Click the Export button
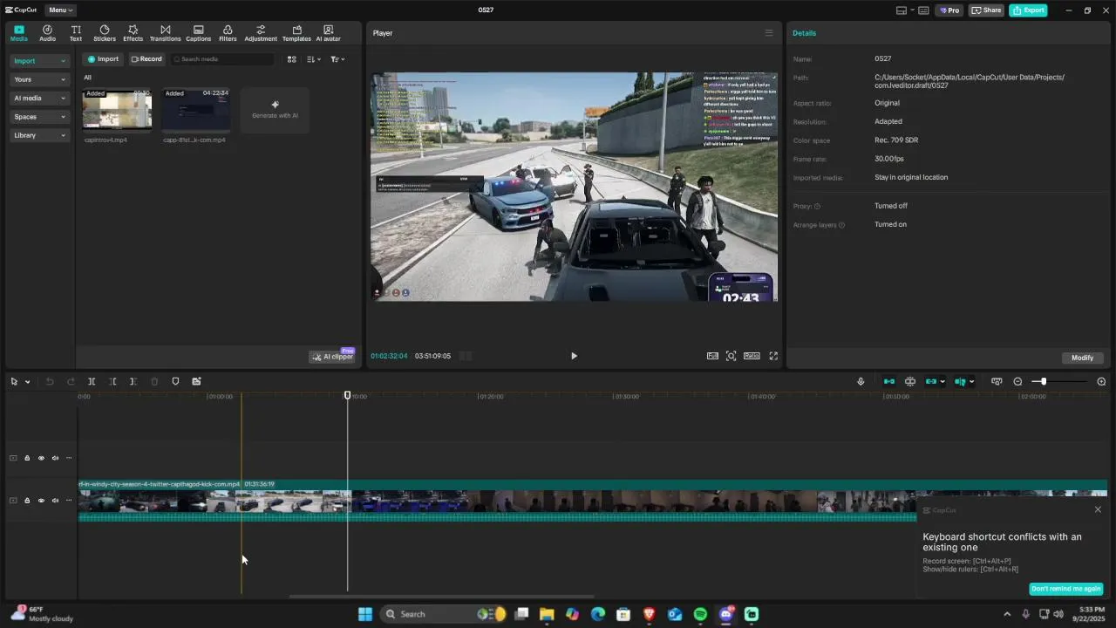The width and height of the screenshot is (1116, 628). coord(1028,10)
